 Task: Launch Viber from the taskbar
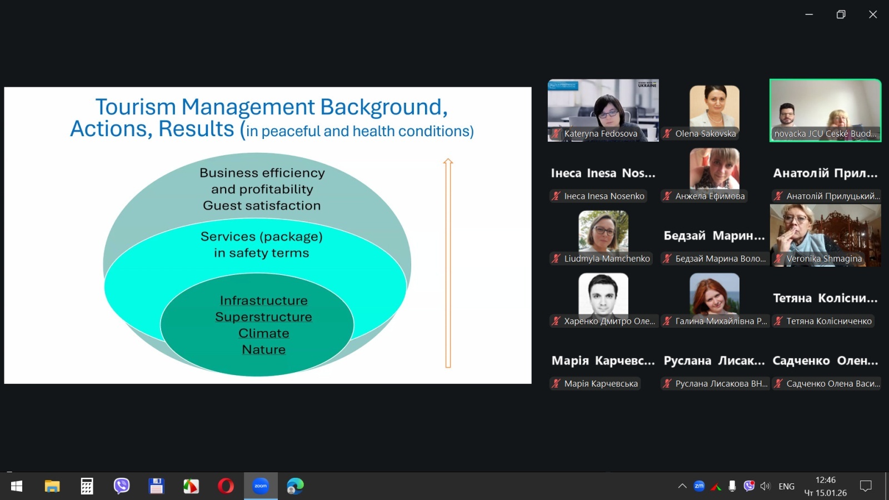122,486
